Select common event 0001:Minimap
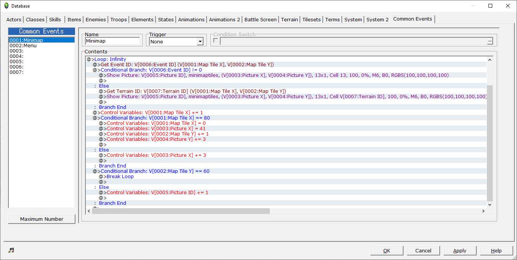Viewport: 517px width, 260px height. (42, 40)
